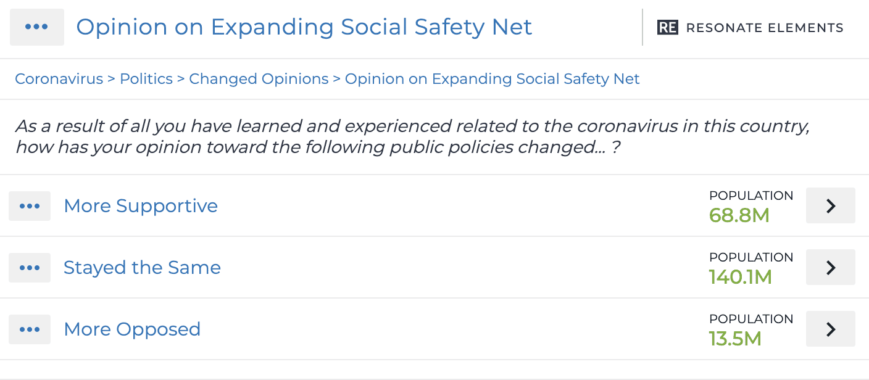Click the 68.8M population figure
Screen dimensions: 869x380
pos(739,216)
